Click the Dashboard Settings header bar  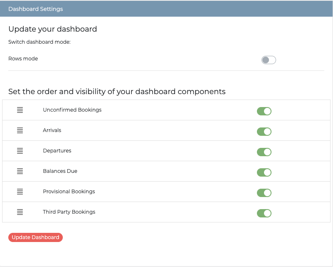click(x=166, y=9)
